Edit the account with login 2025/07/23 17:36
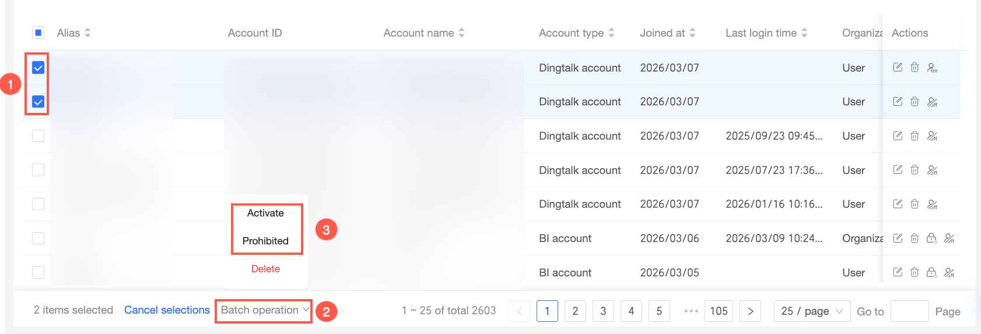Screen dimensions: 981x334 click(x=898, y=170)
